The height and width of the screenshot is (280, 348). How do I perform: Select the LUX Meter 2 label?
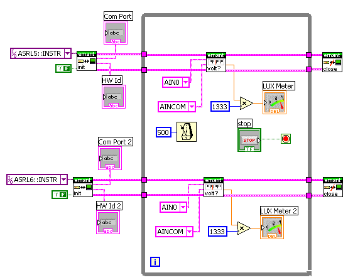click(x=279, y=211)
